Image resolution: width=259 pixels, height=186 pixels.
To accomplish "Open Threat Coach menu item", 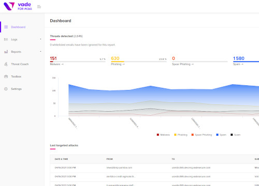I will click(x=20, y=64).
